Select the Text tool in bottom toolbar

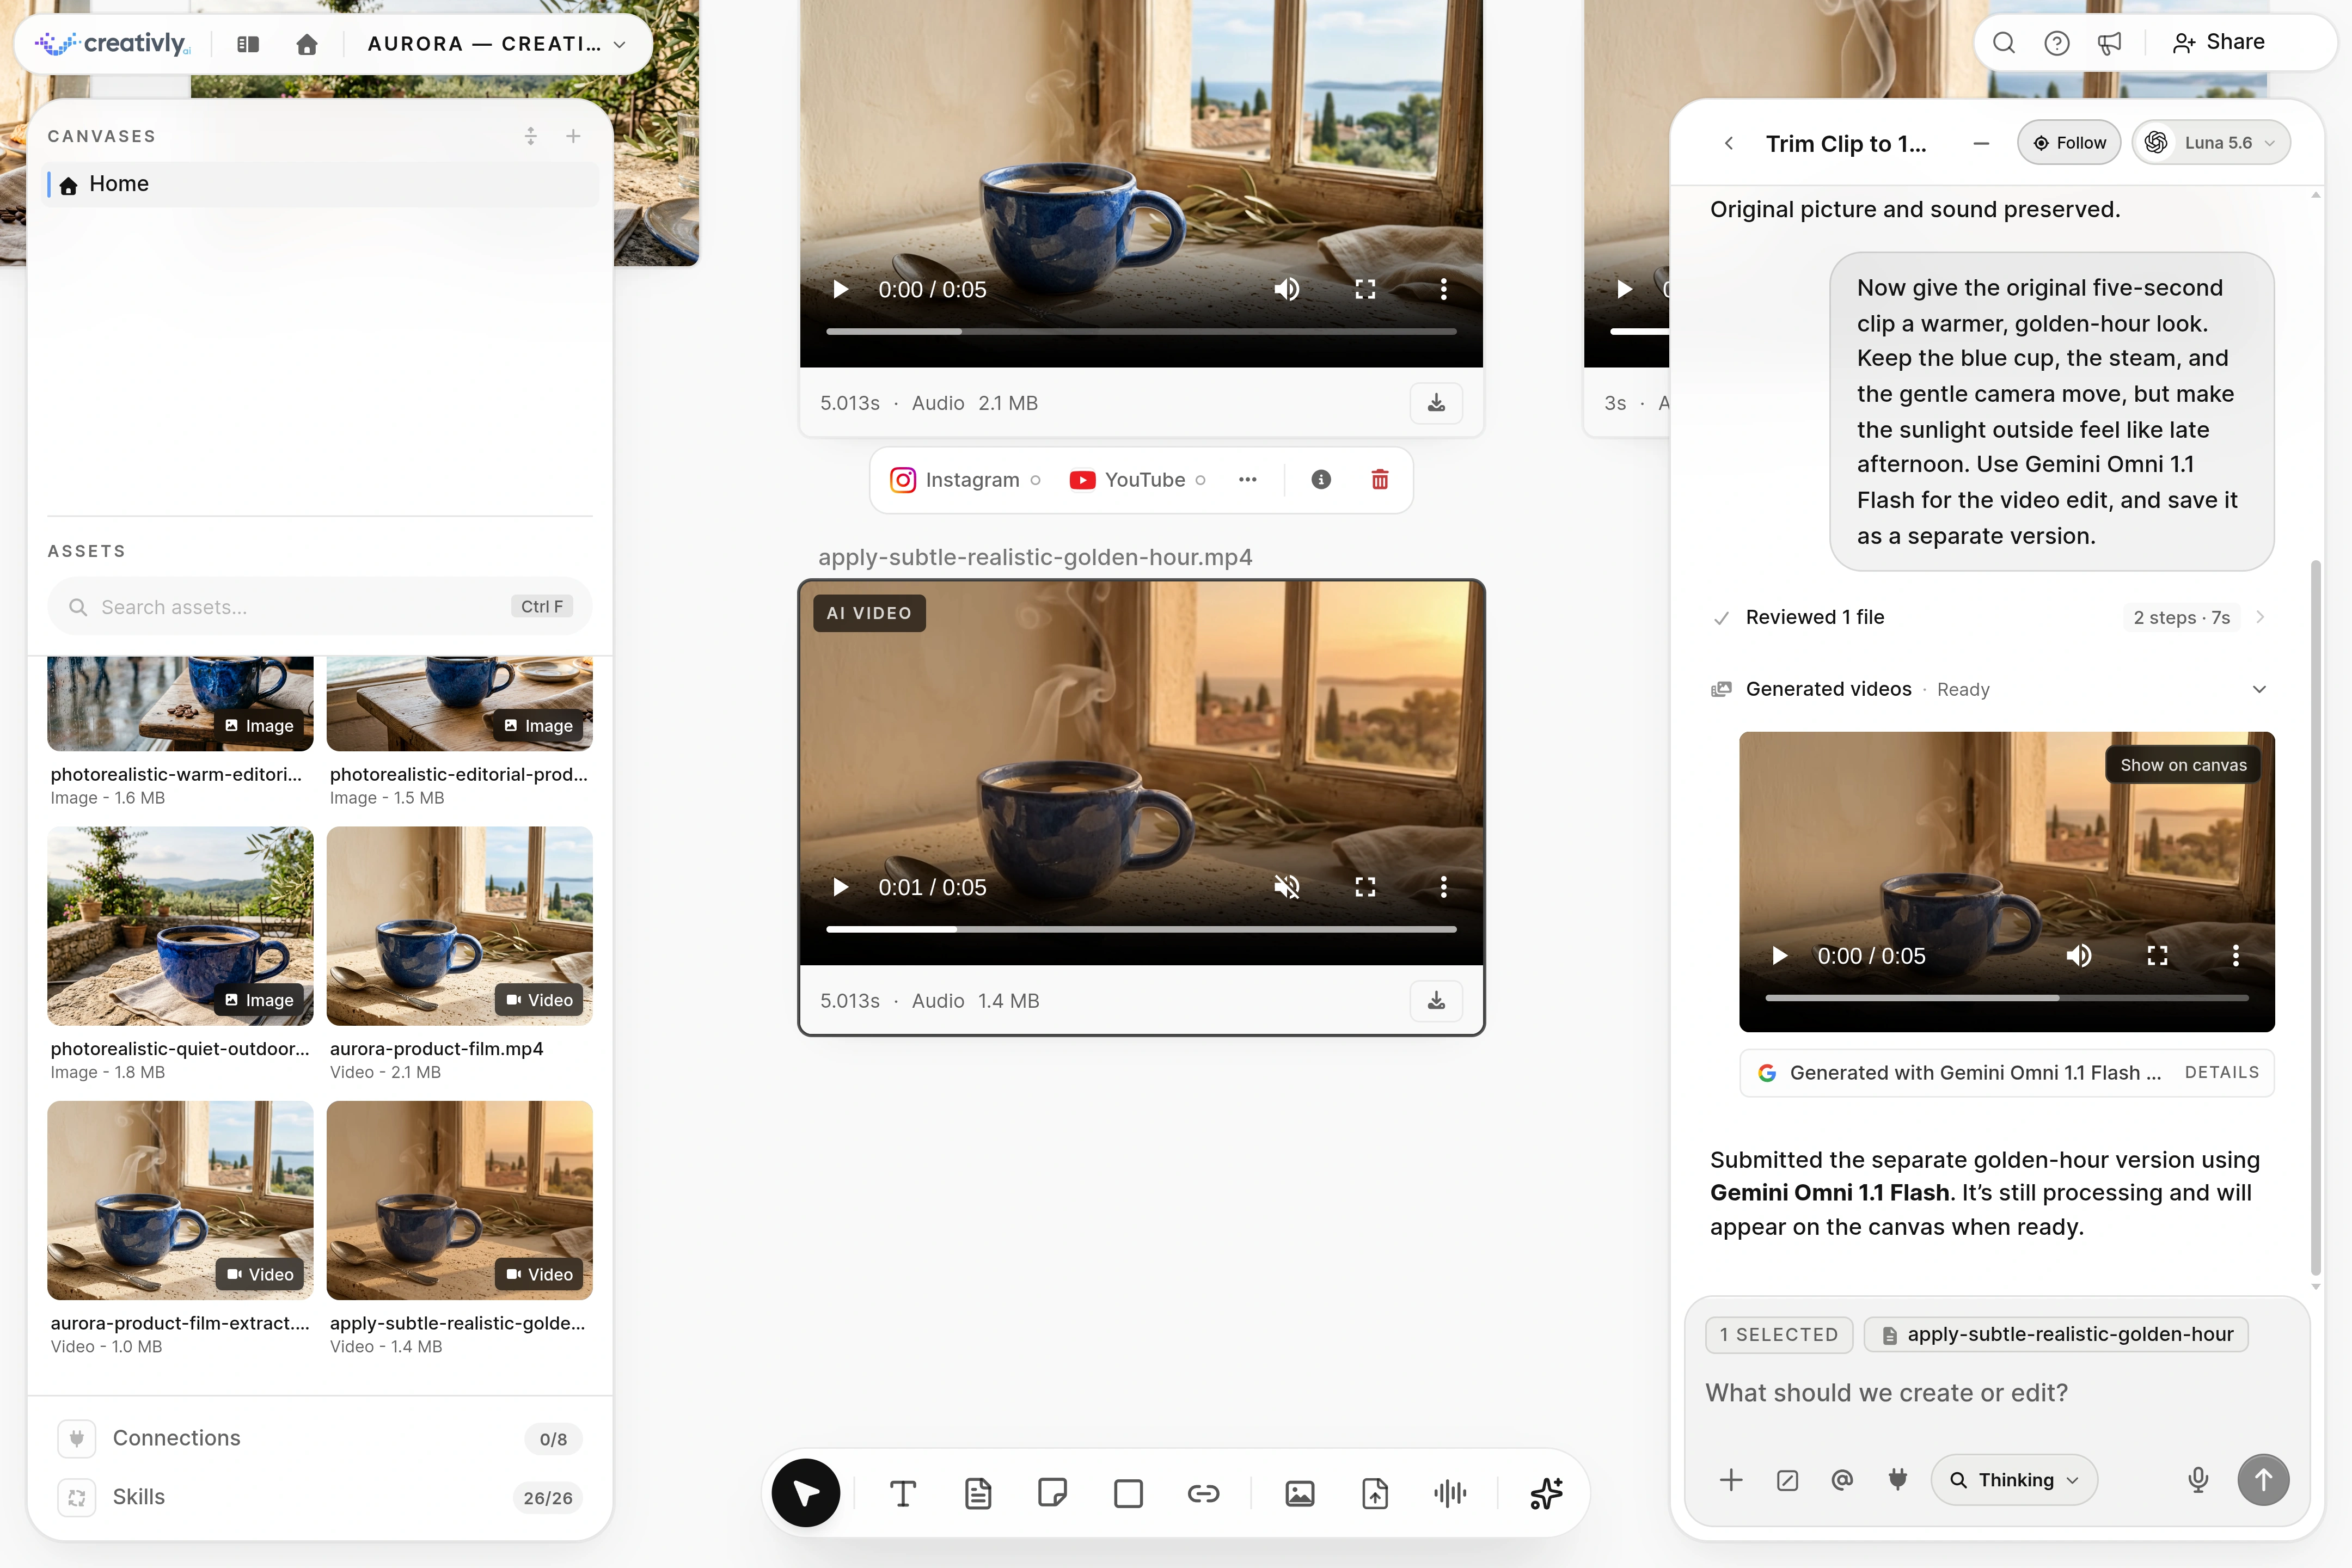tap(902, 1494)
